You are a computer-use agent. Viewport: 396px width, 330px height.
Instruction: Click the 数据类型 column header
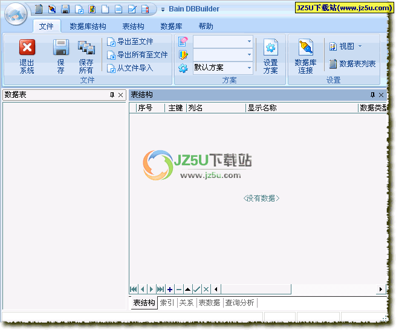tap(372, 108)
